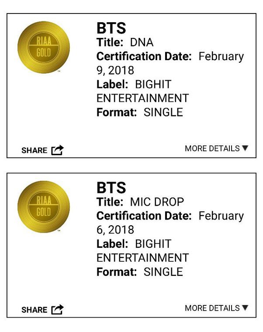This screenshot has width=263, height=332.
Task: Click the SHARE label in the MIC DROP card
Action: [x=35, y=310]
